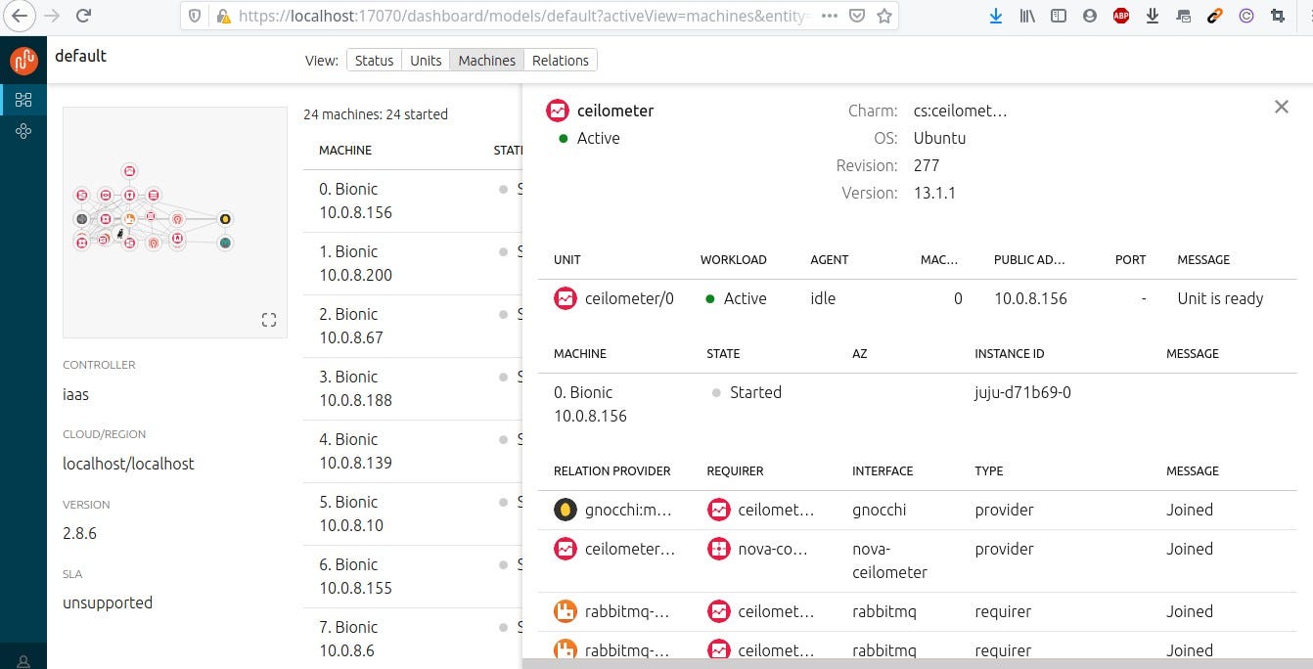Image resolution: width=1313 pixels, height=669 pixels.
Task: Click the ceilometer application title
Action: pyautogui.click(x=615, y=111)
